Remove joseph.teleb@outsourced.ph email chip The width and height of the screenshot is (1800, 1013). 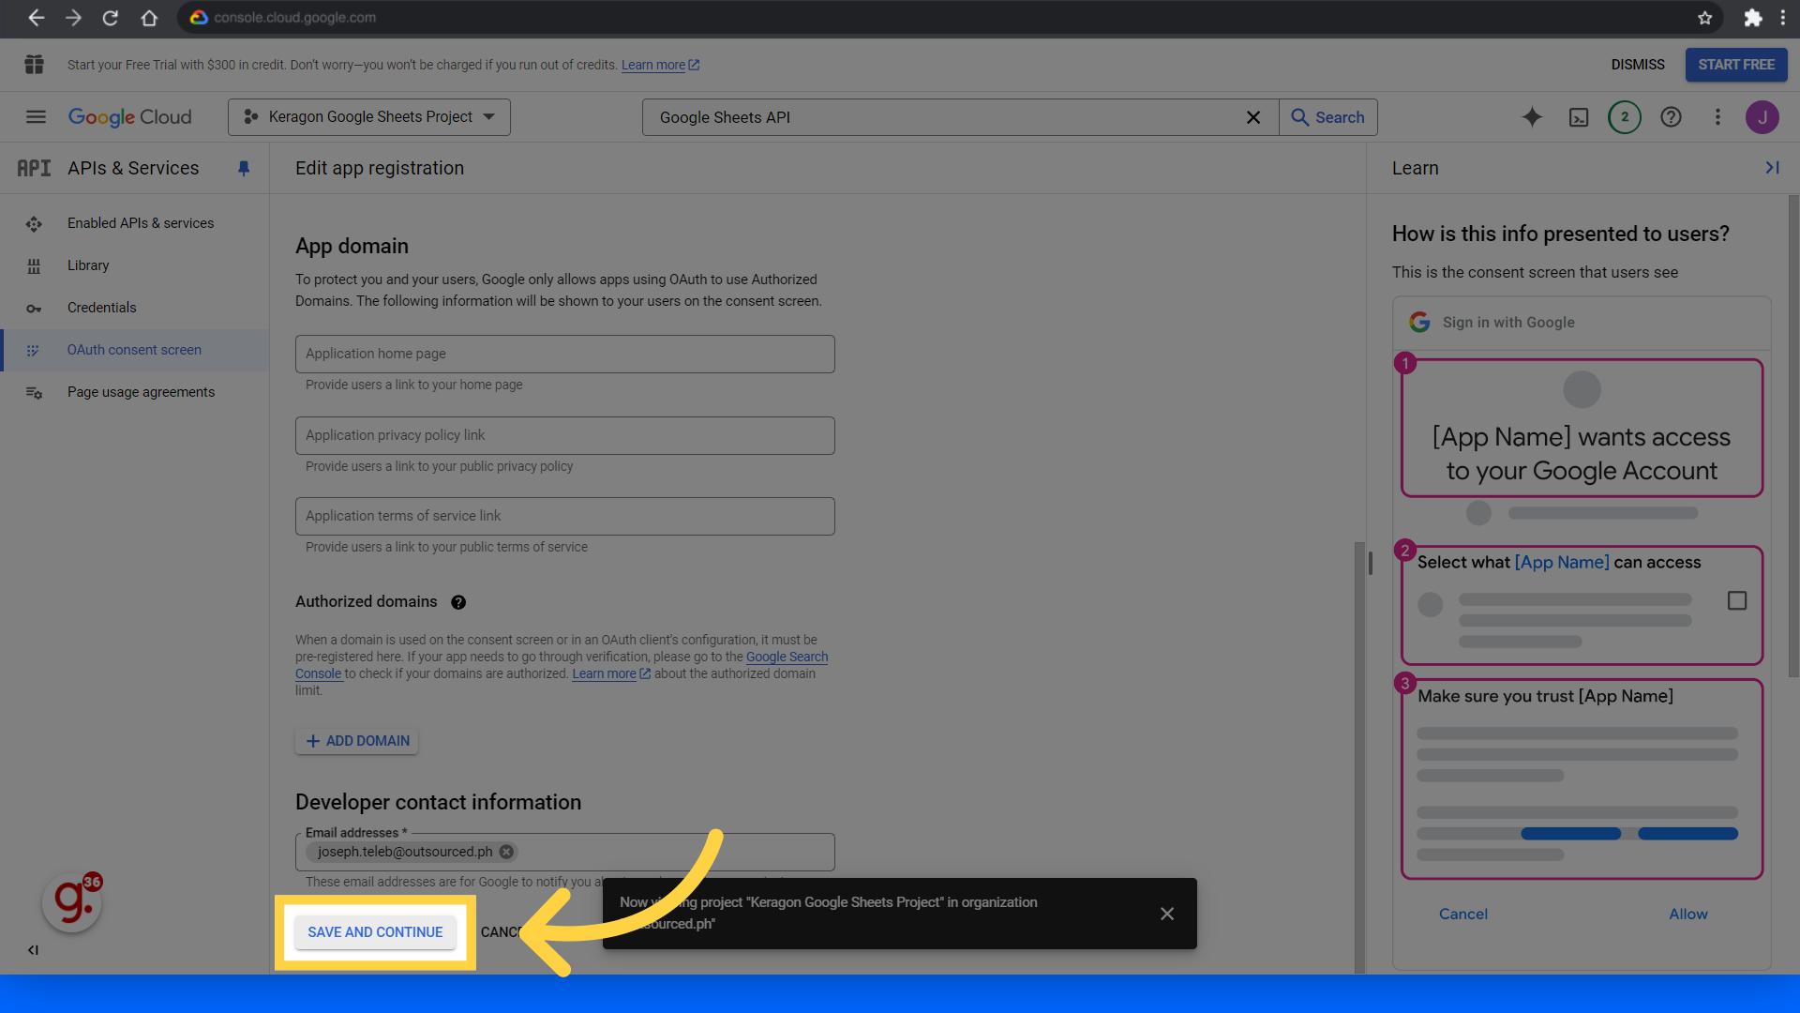[506, 852]
